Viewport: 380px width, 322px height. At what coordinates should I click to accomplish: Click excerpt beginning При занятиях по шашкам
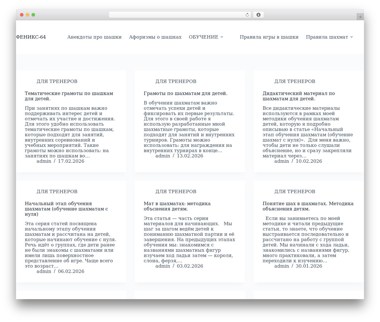tap(70, 132)
